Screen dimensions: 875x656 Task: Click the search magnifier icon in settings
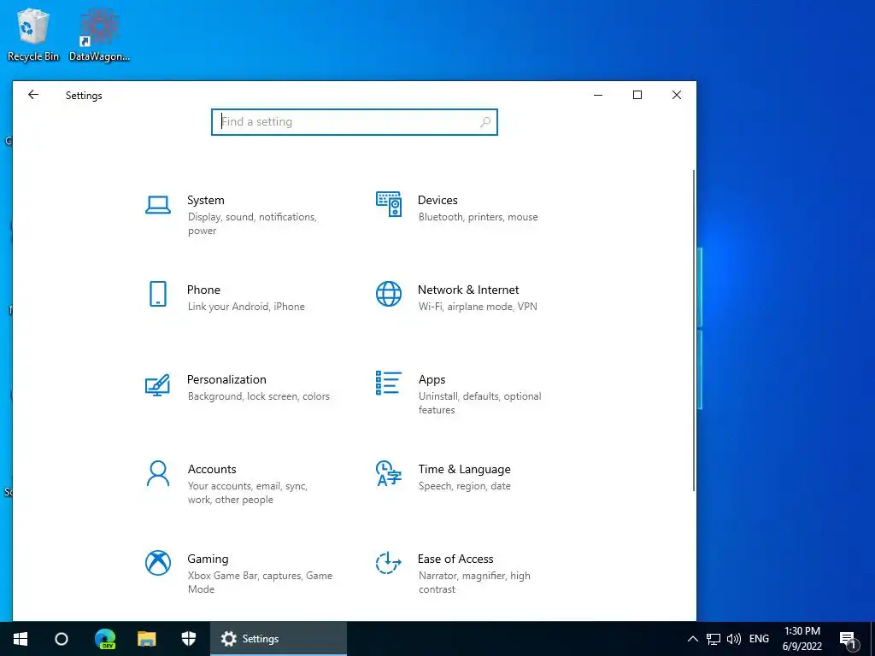click(485, 121)
